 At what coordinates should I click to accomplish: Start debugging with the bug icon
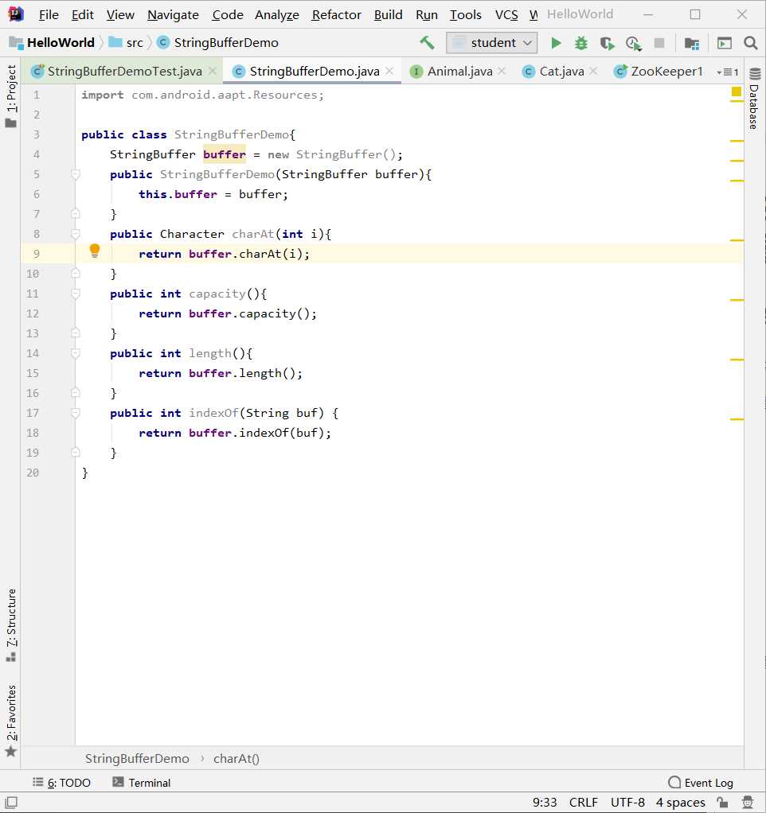[581, 43]
